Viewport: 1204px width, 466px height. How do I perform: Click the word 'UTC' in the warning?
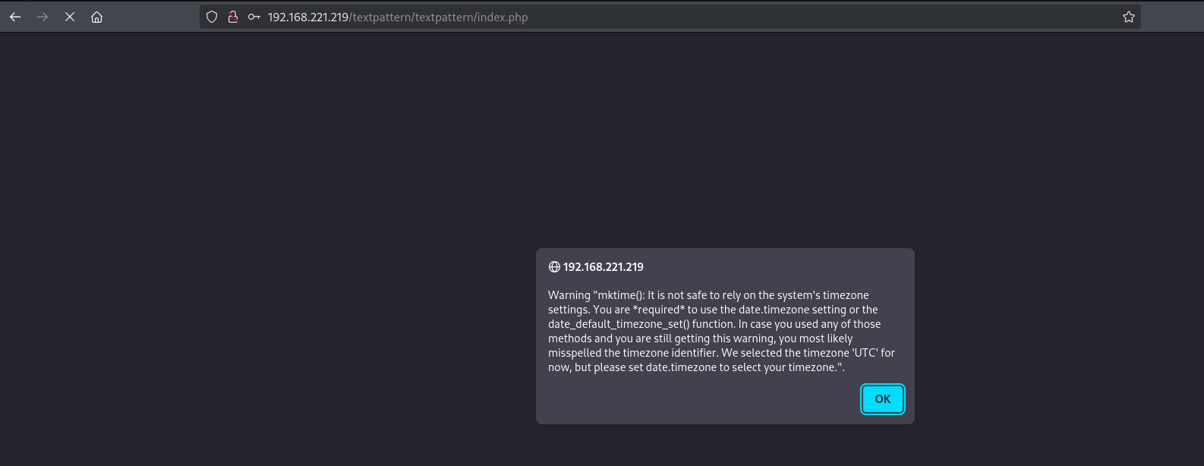click(x=864, y=353)
